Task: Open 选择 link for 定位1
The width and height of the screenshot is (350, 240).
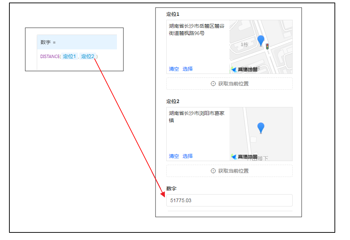Action: point(188,69)
